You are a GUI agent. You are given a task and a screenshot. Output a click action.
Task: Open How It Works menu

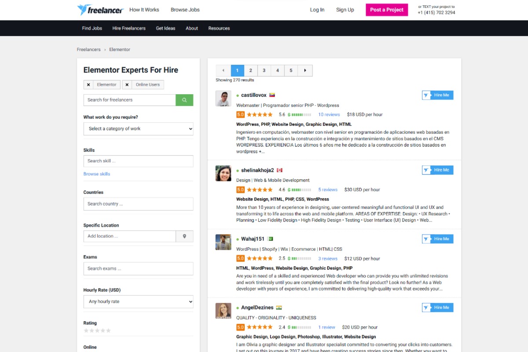pos(144,10)
